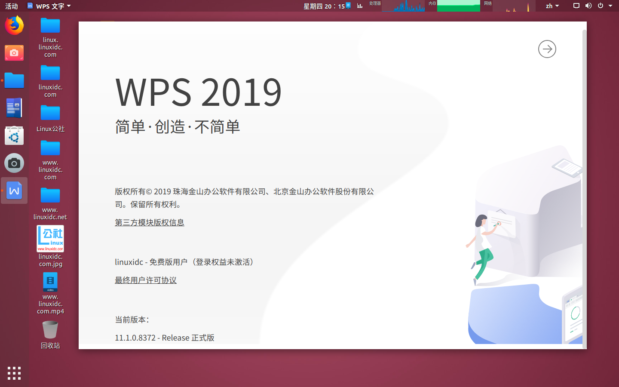Click the bar chart indicator beside the clock
619x387 pixels.
coord(360,6)
